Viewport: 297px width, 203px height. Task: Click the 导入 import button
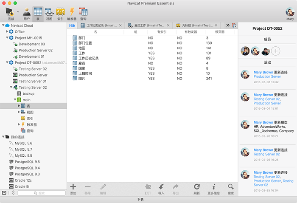[161, 189]
